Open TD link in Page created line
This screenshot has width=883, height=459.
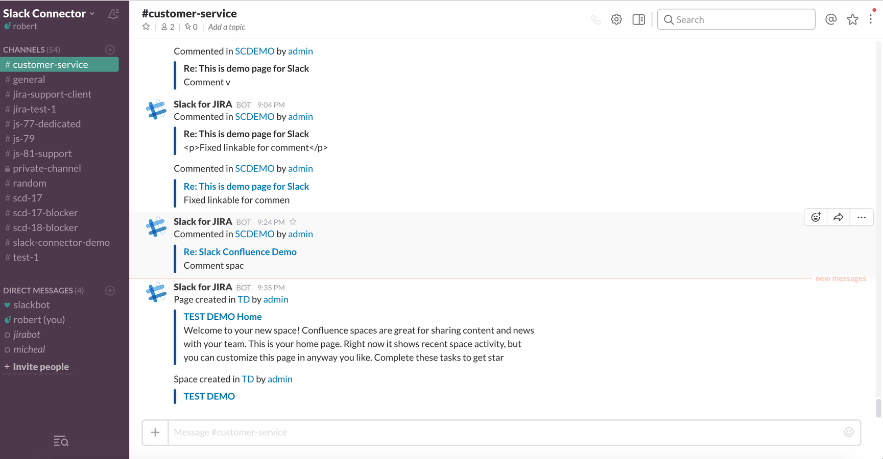(244, 299)
